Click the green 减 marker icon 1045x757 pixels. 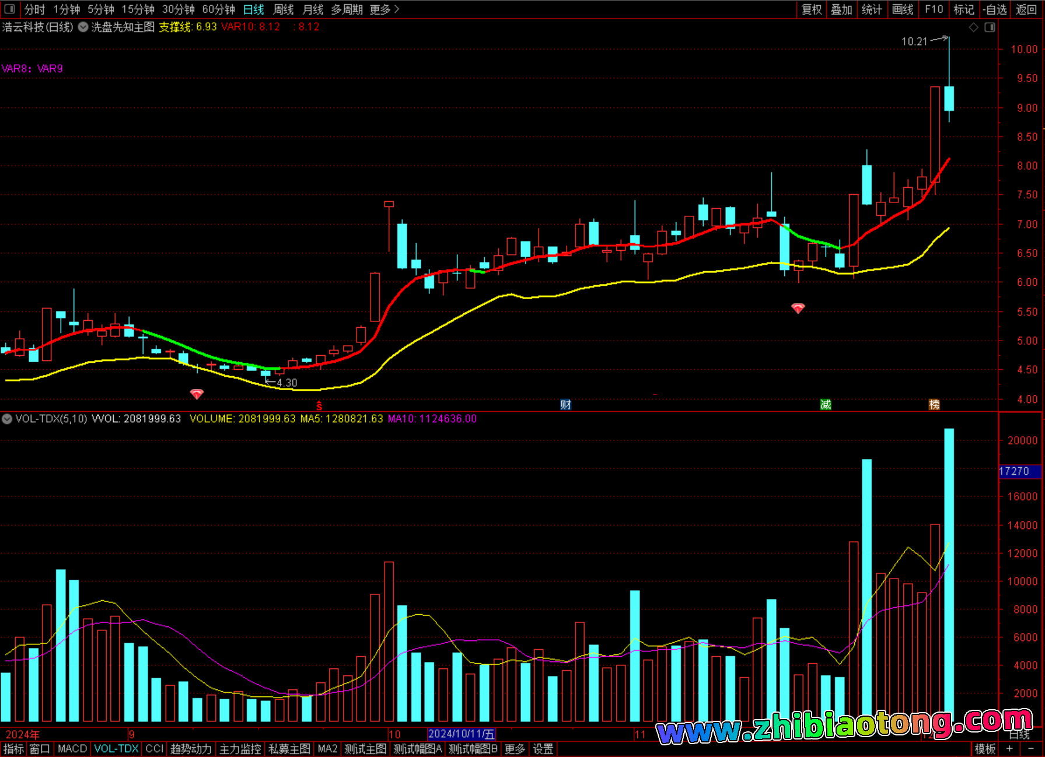click(x=826, y=405)
